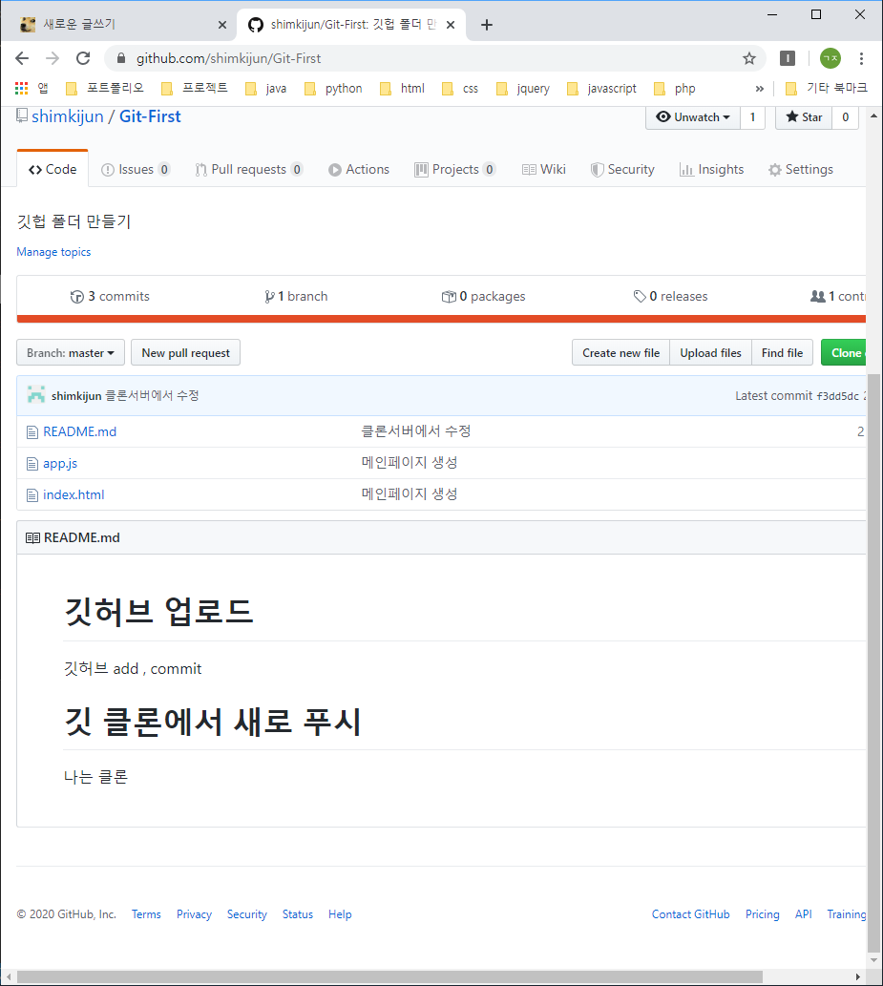The image size is (883, 986).
Task: Click the watchers count 1
Action: (x=752, y=117)
